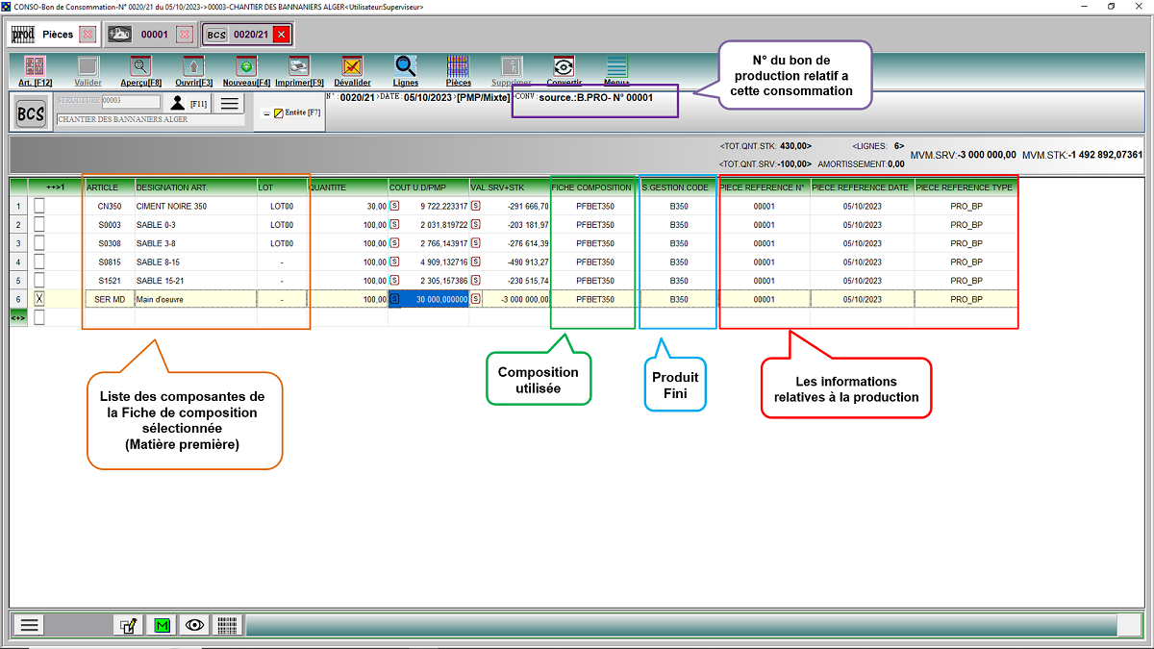Click the Supprimer toolbar icon
1154x649 pixels.
click(511, 67)
